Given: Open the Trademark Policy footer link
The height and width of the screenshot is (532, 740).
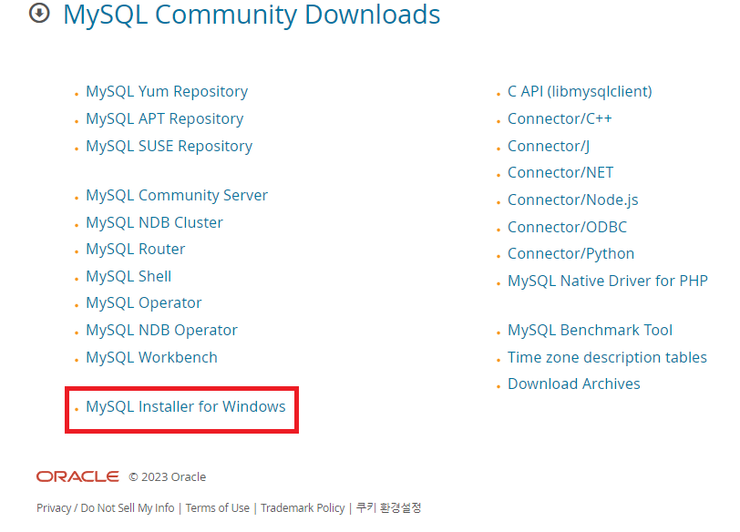Looking at the screenshot, I should [x=303, y=508].
